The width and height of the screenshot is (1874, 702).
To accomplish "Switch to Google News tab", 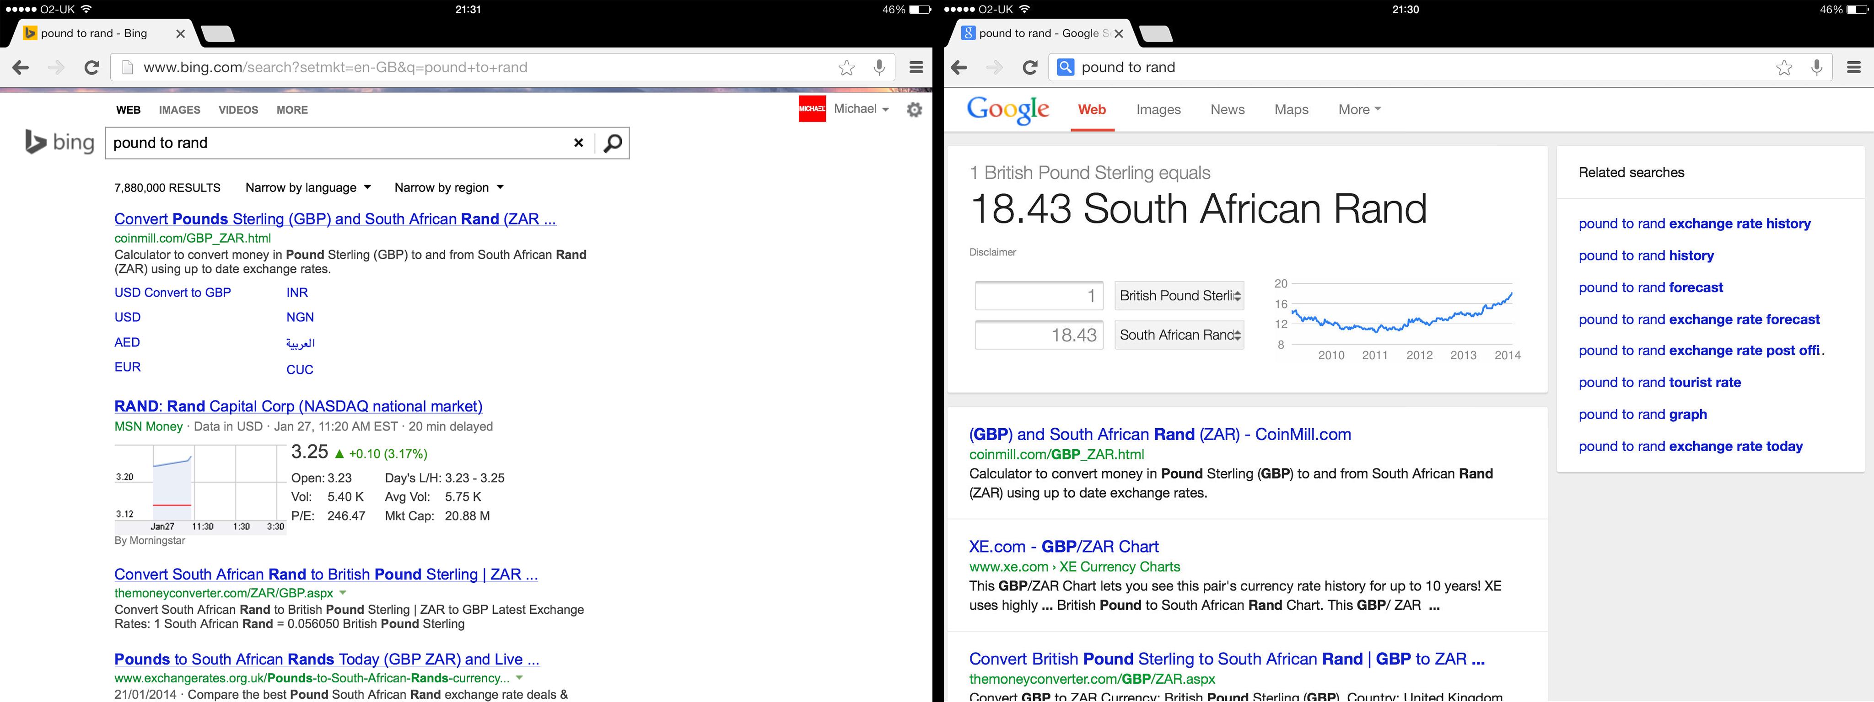I will click(1227, 109).
